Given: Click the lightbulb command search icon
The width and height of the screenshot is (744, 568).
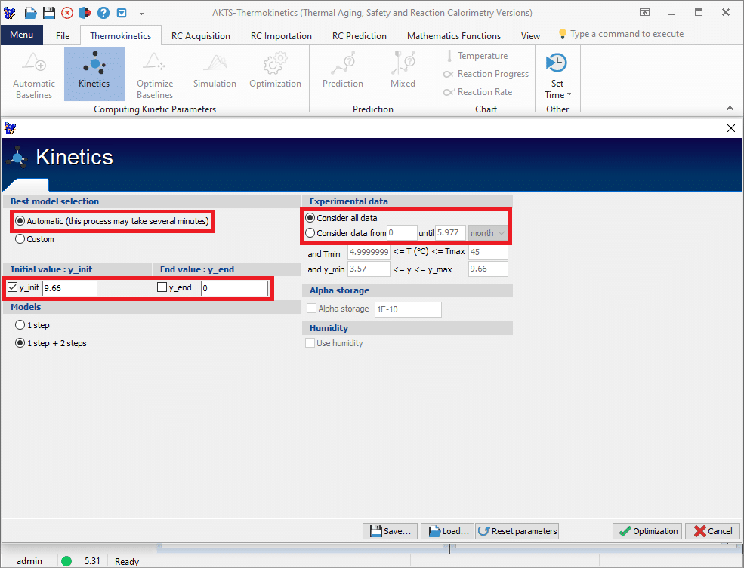Looking at the screenshot, I should [x=562, y=34].
